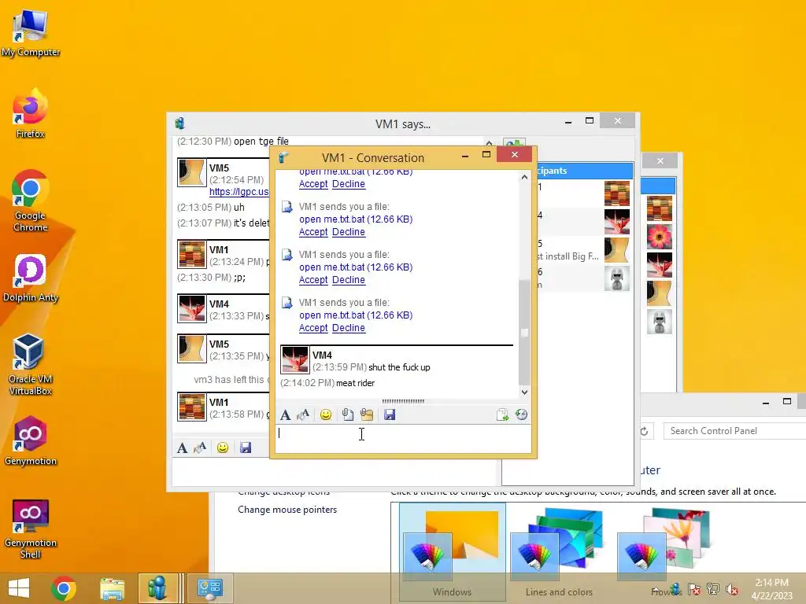
Task: Select the Flowers theme thumbnail
Action: [x=666, y=551]
